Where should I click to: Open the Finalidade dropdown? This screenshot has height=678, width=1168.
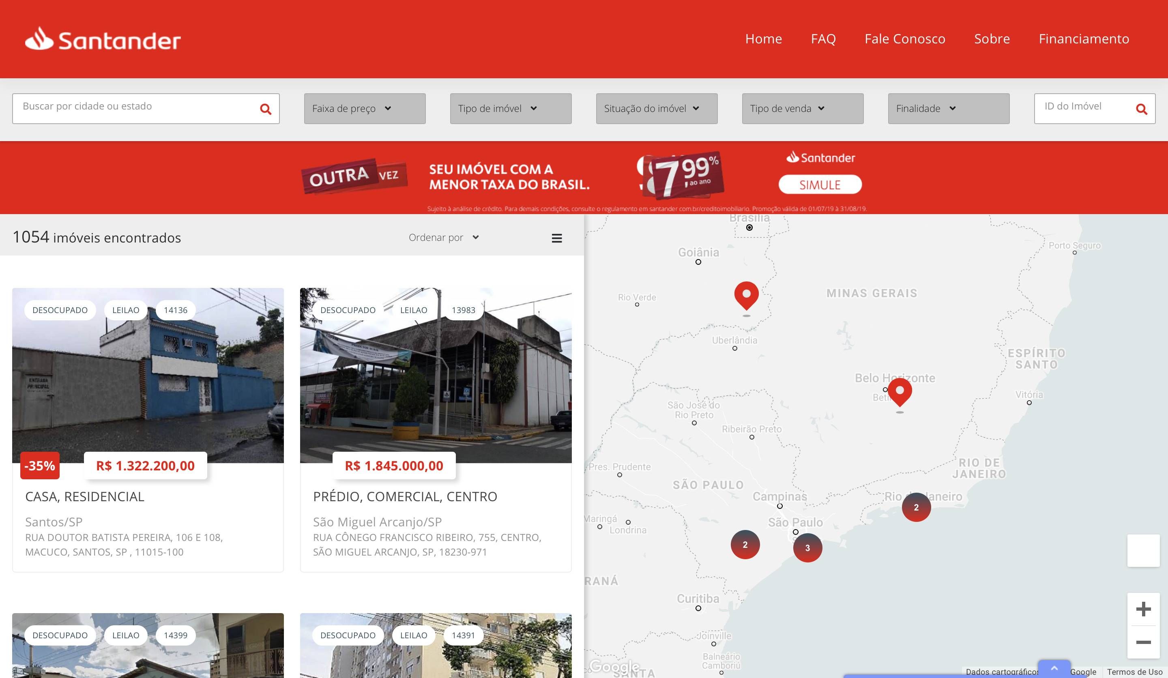[x=949, y=108]
